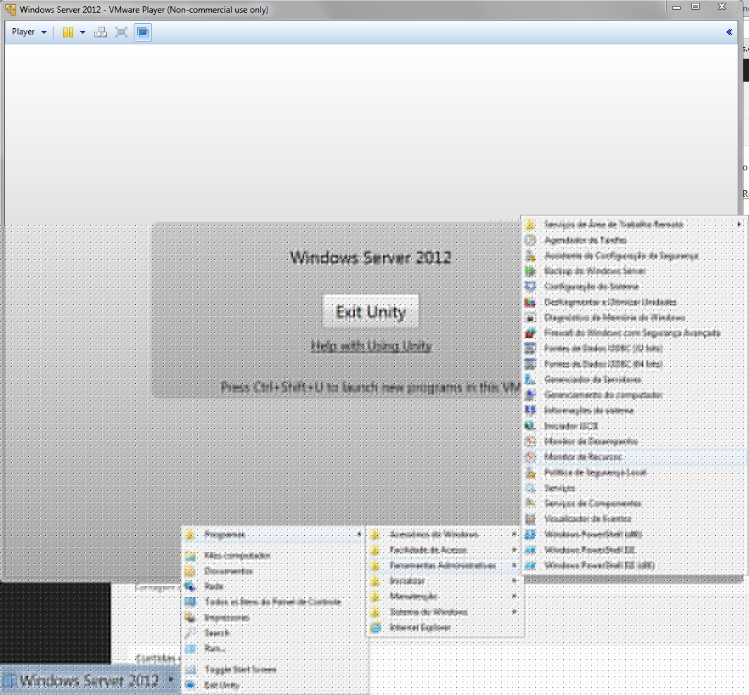Click the enter full screen mode icon
The width and height of the screenshot is (749, 695).
(121, 32)
